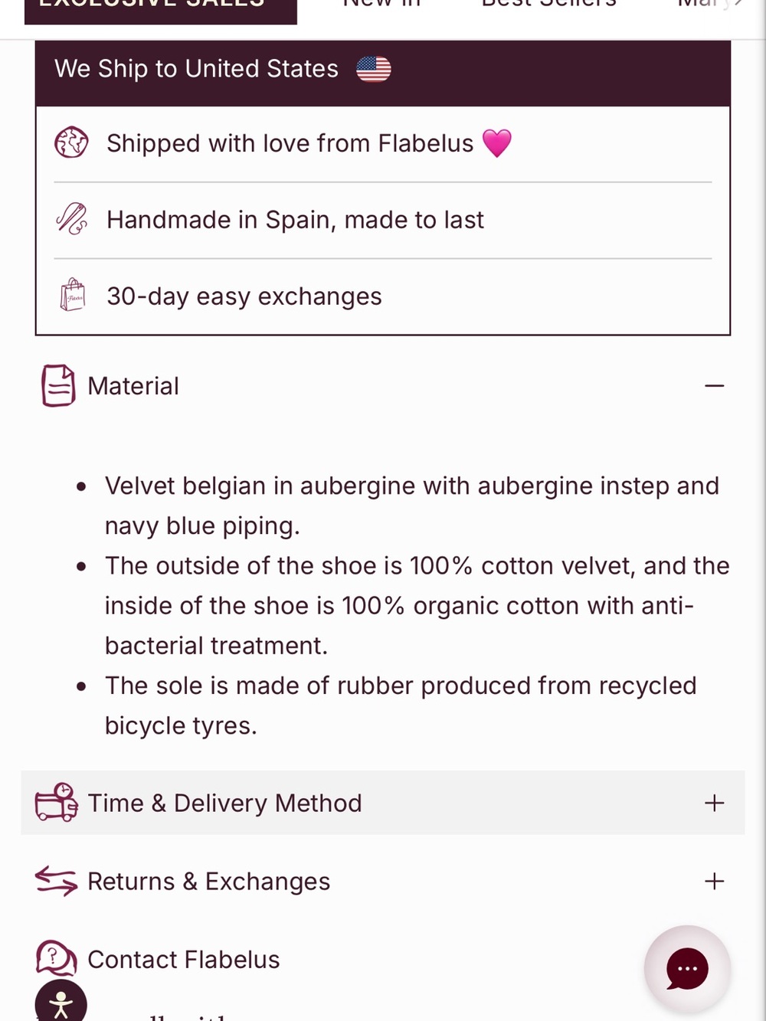Click the Time & Delivery Method label
The height and width of the screenshot is (1021, 766).
click(x=224, y=803)
